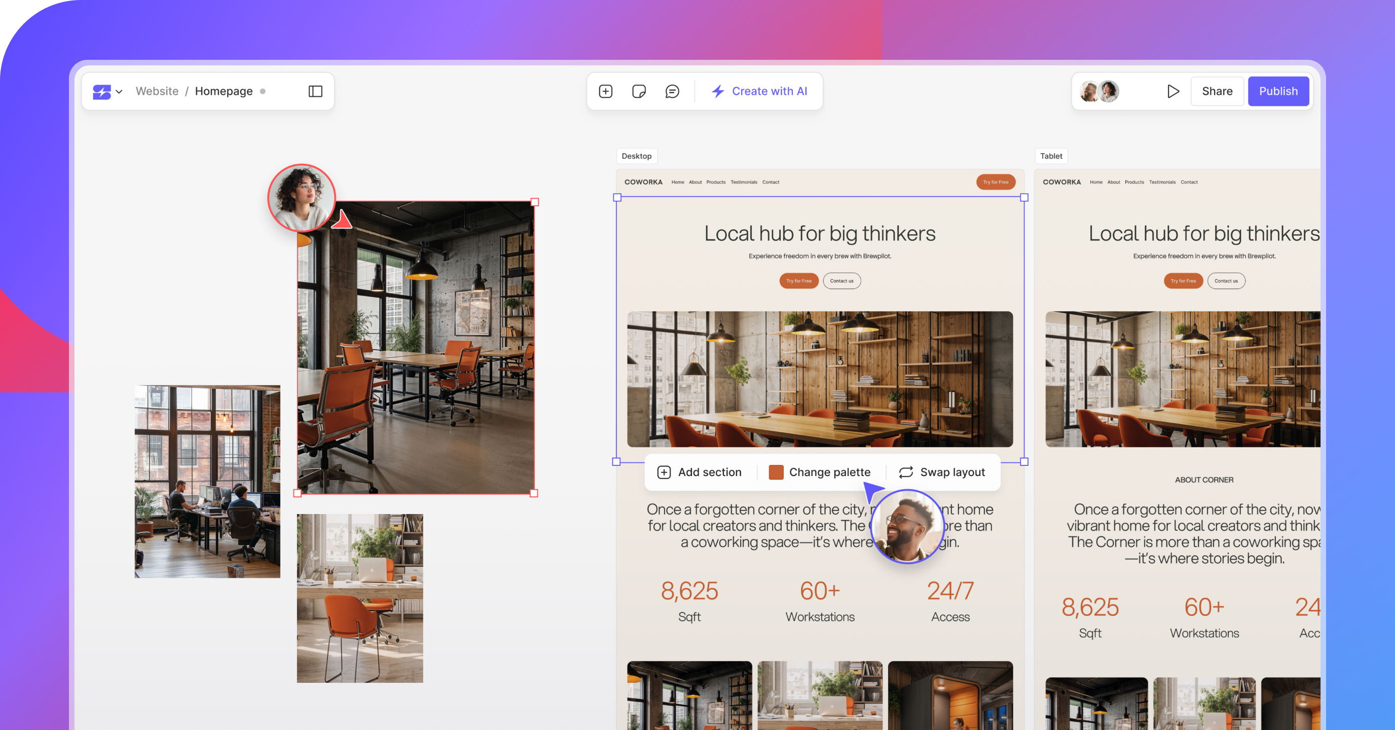Viewport: 1395px width, 730px height.
Task: Click the add element plus icon
Action: (605, 92)
